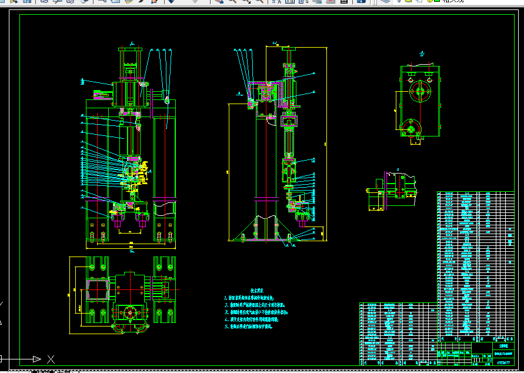This screenshot has height=373, width=524.
Task: Open the Layer Properties Manager stack icon
Action: point(385,1)
